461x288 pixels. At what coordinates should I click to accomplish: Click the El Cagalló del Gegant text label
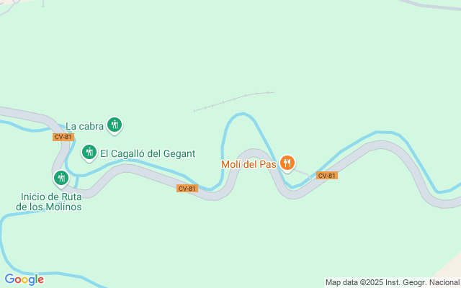click(x=148, y=153)
